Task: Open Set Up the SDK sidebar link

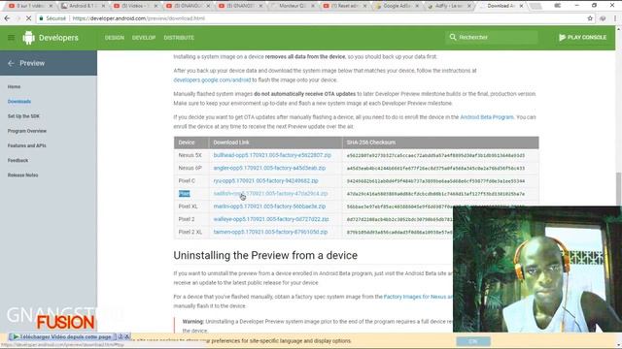Action: pos(23,116)
